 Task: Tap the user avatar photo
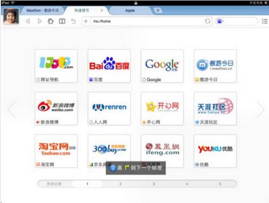click(11, 16)
